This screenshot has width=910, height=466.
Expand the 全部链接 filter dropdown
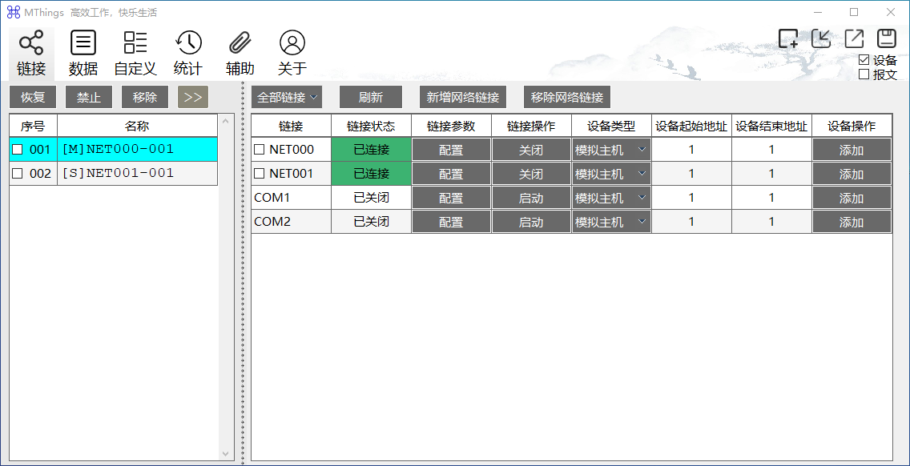point(287,98)
